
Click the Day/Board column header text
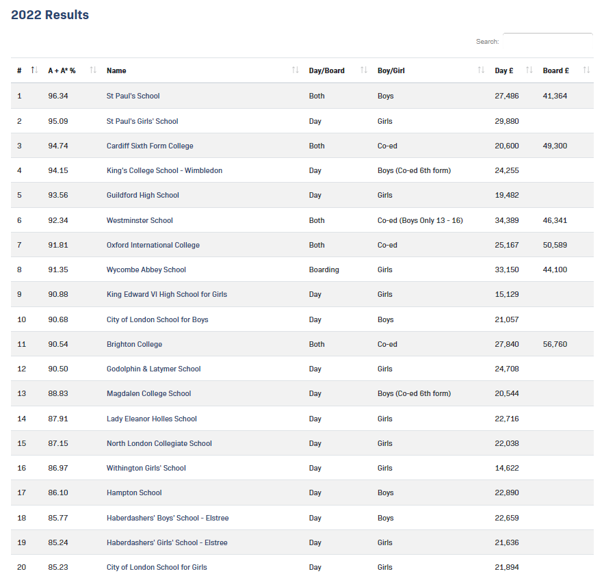point(327,70)
